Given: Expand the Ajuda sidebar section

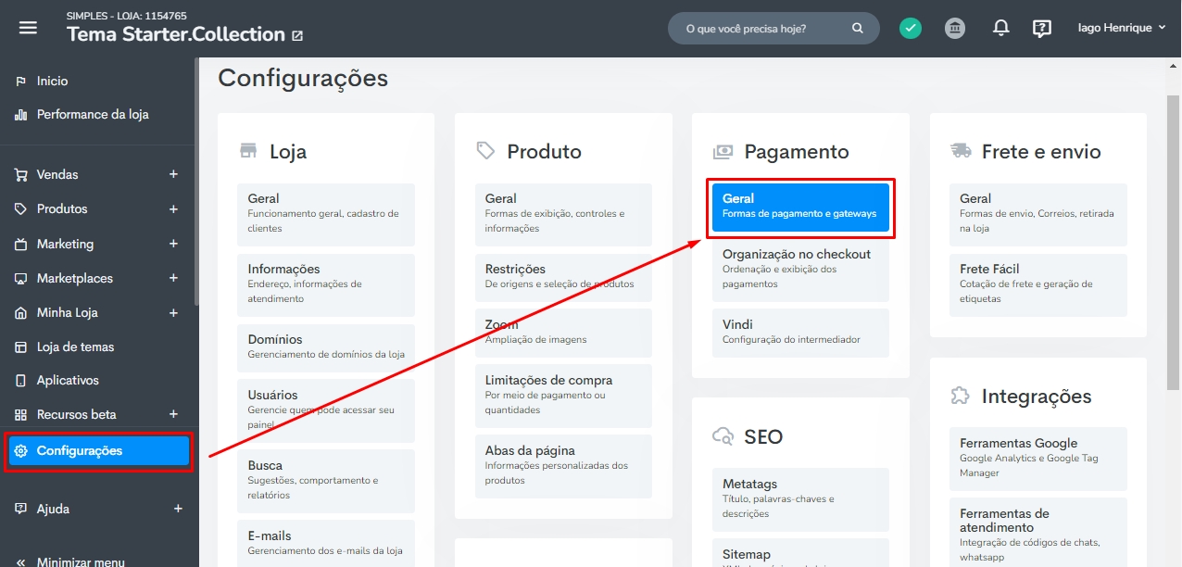Looking at the screenshot, I should click(x=178, y=509).
